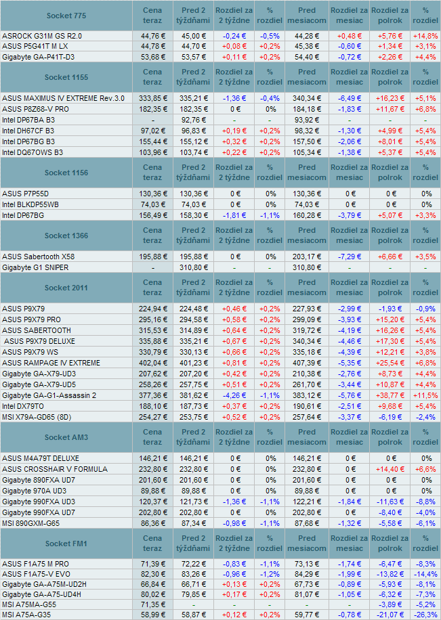
Task: Click the Socket 1155 section header
Action: click(x=66, y=77)
